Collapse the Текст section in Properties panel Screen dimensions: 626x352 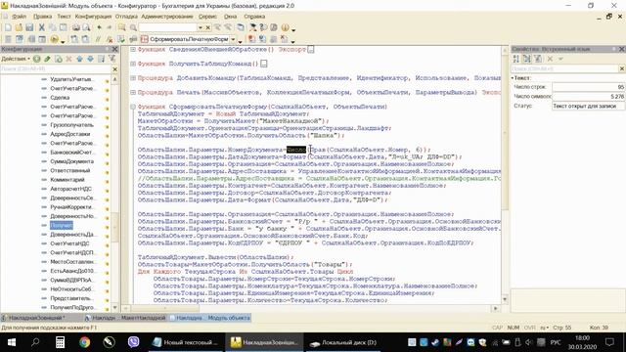[513, 78]
